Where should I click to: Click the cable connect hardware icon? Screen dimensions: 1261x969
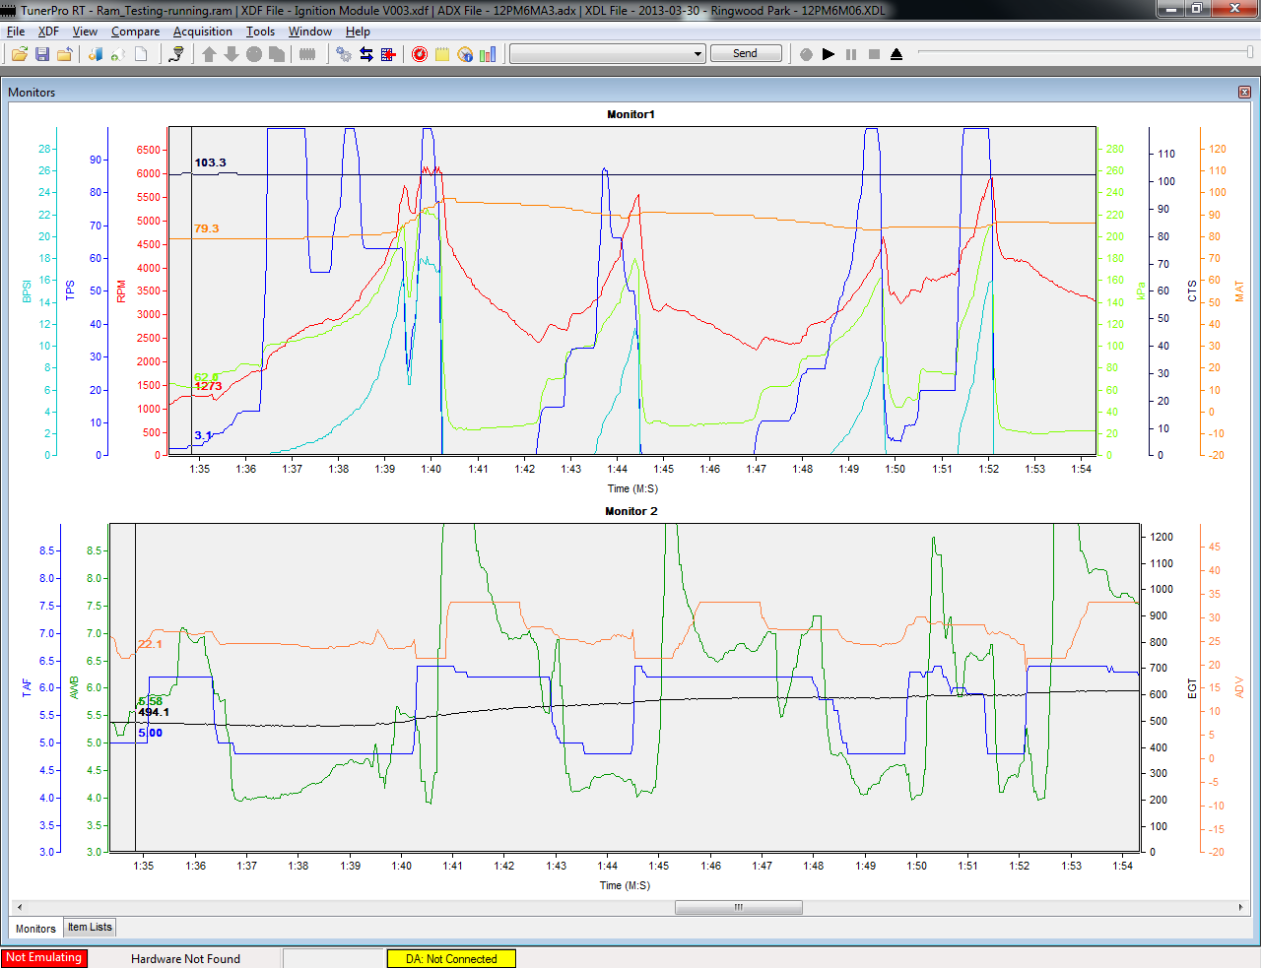tap(176, 54)
